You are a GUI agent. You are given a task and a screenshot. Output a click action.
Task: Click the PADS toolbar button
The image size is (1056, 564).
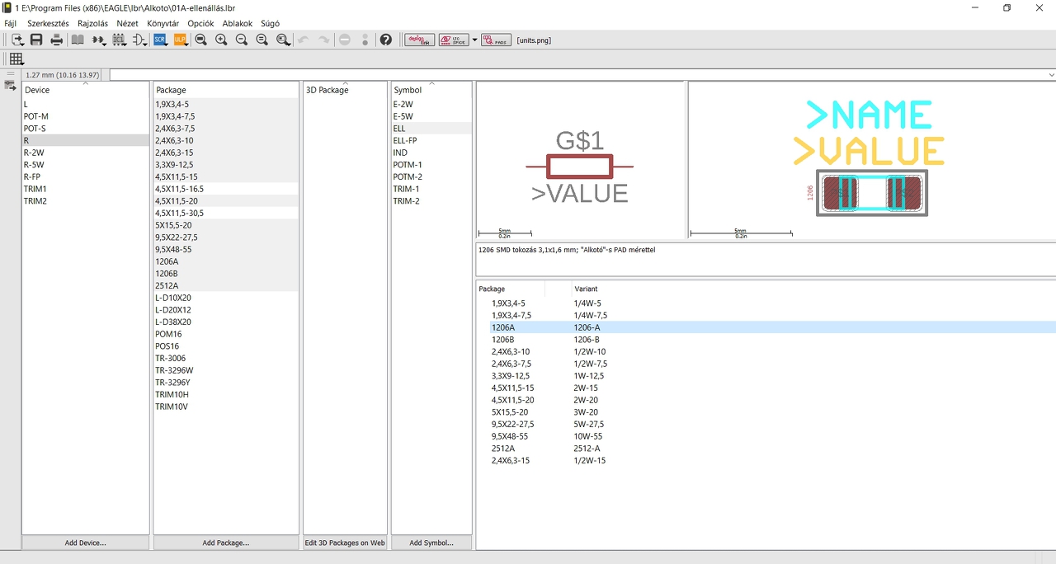(497, 40)
